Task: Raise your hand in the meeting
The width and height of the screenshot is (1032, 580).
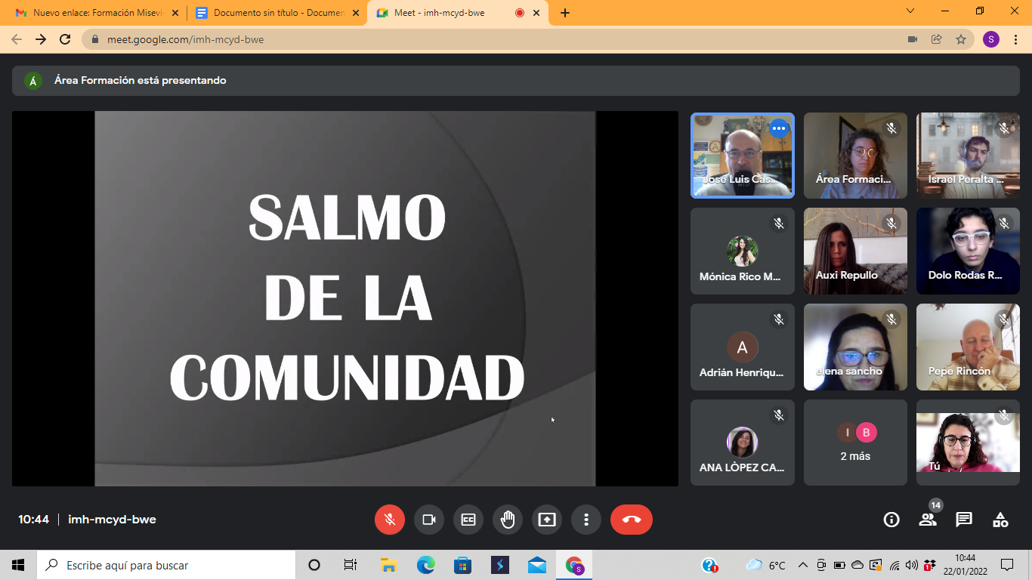Action: [508, 520]
